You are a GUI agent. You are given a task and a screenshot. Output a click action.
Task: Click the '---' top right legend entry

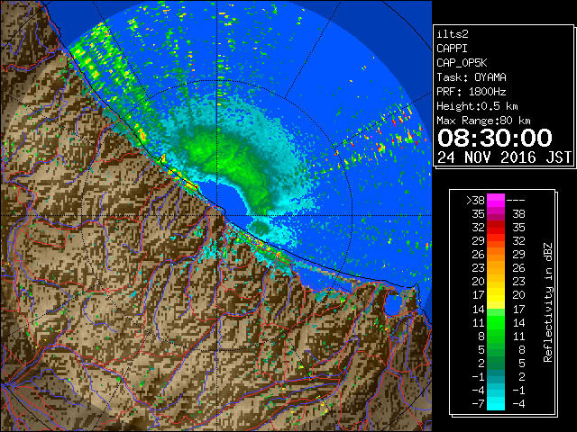pos(516,201)
